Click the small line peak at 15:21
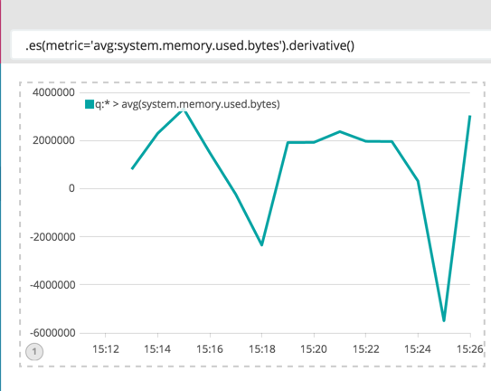Image resolution: width=491 pixels, height=391 pixels. [340, 132]
